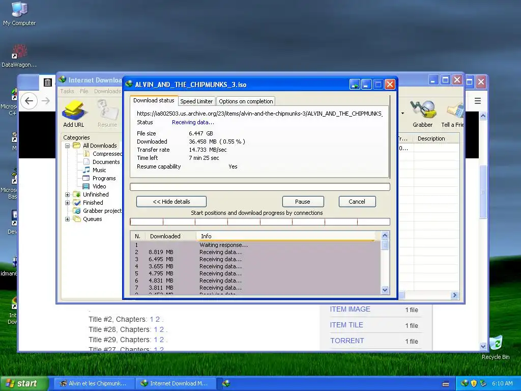This screenshot has height=391, width=521.
Task: Click the Description column header in IDM
Action: click(431, 138)
